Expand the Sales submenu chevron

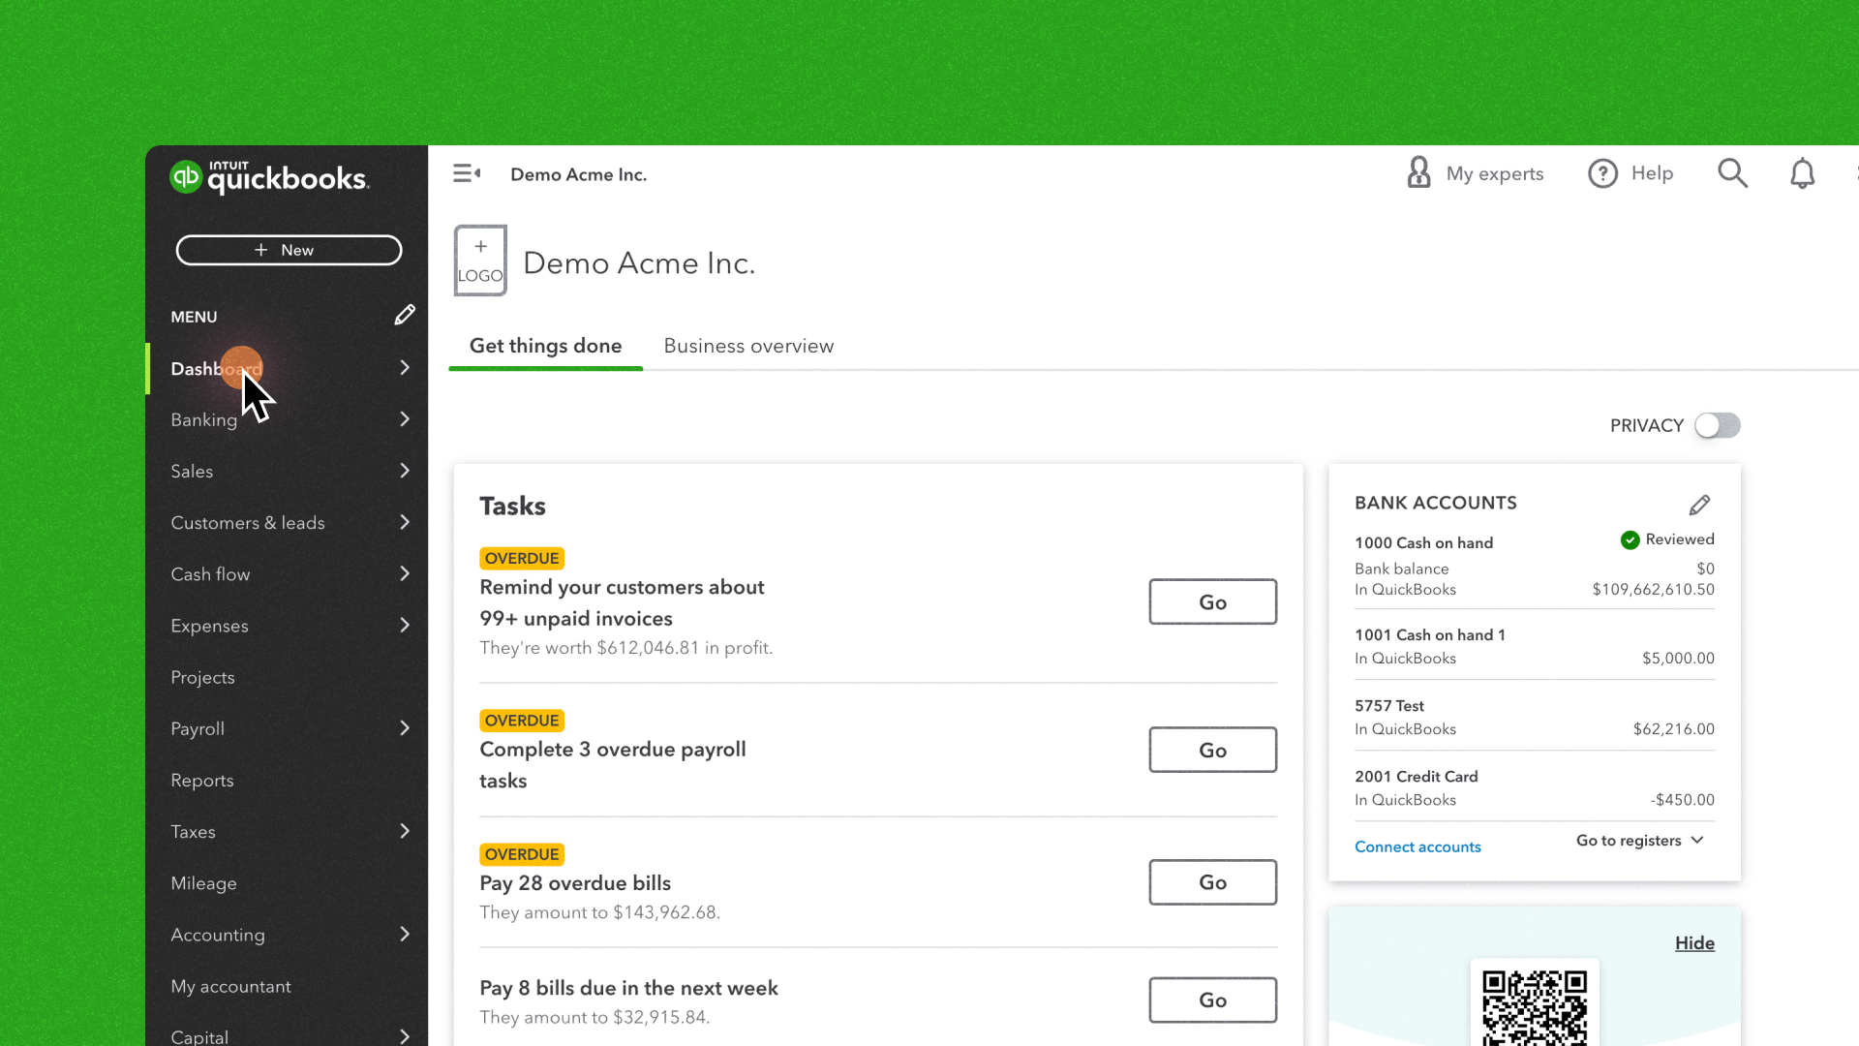click(x=405, y=471)
